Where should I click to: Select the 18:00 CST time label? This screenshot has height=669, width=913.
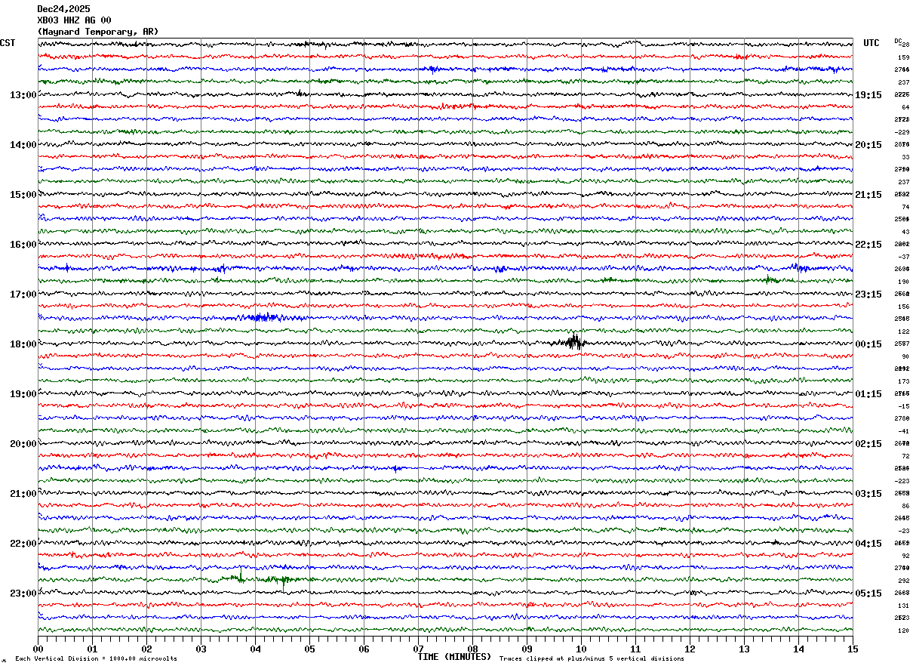pyautogui.click(x=23, y=344)
